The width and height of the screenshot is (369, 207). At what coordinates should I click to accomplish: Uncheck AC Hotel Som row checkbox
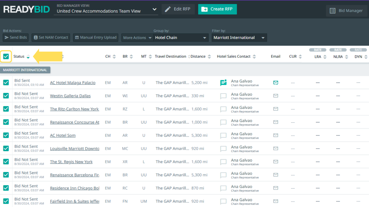click(6, 135)
